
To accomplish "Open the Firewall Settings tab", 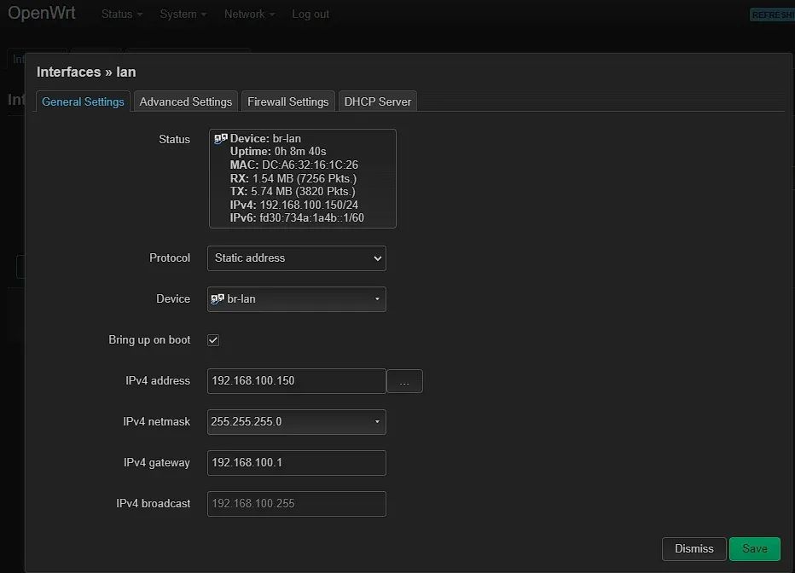I will [287, 101].
